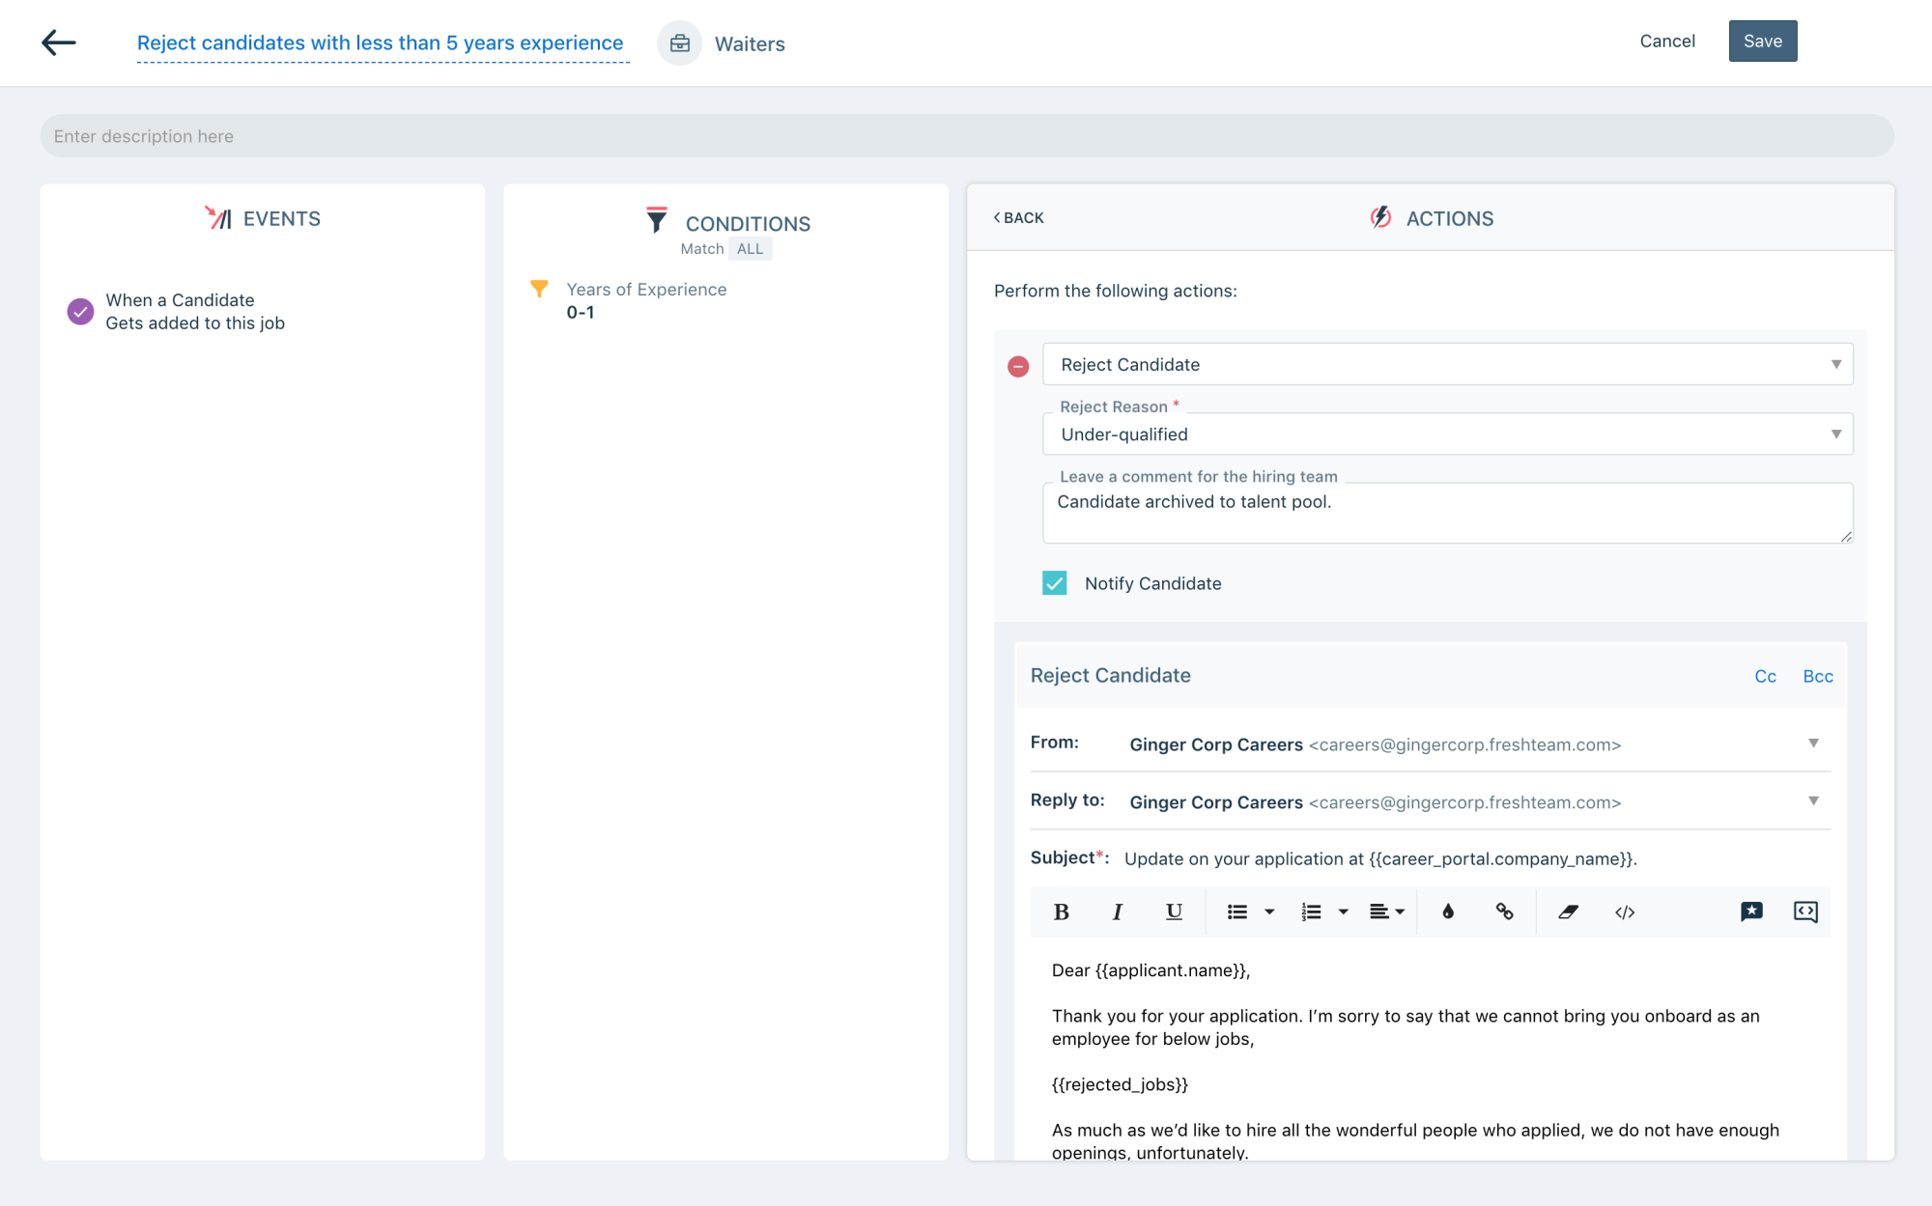This screenshot has height=1206, width=1932.
Task: Toggle bold formatting in email editor
Action: click(1061, 912)
